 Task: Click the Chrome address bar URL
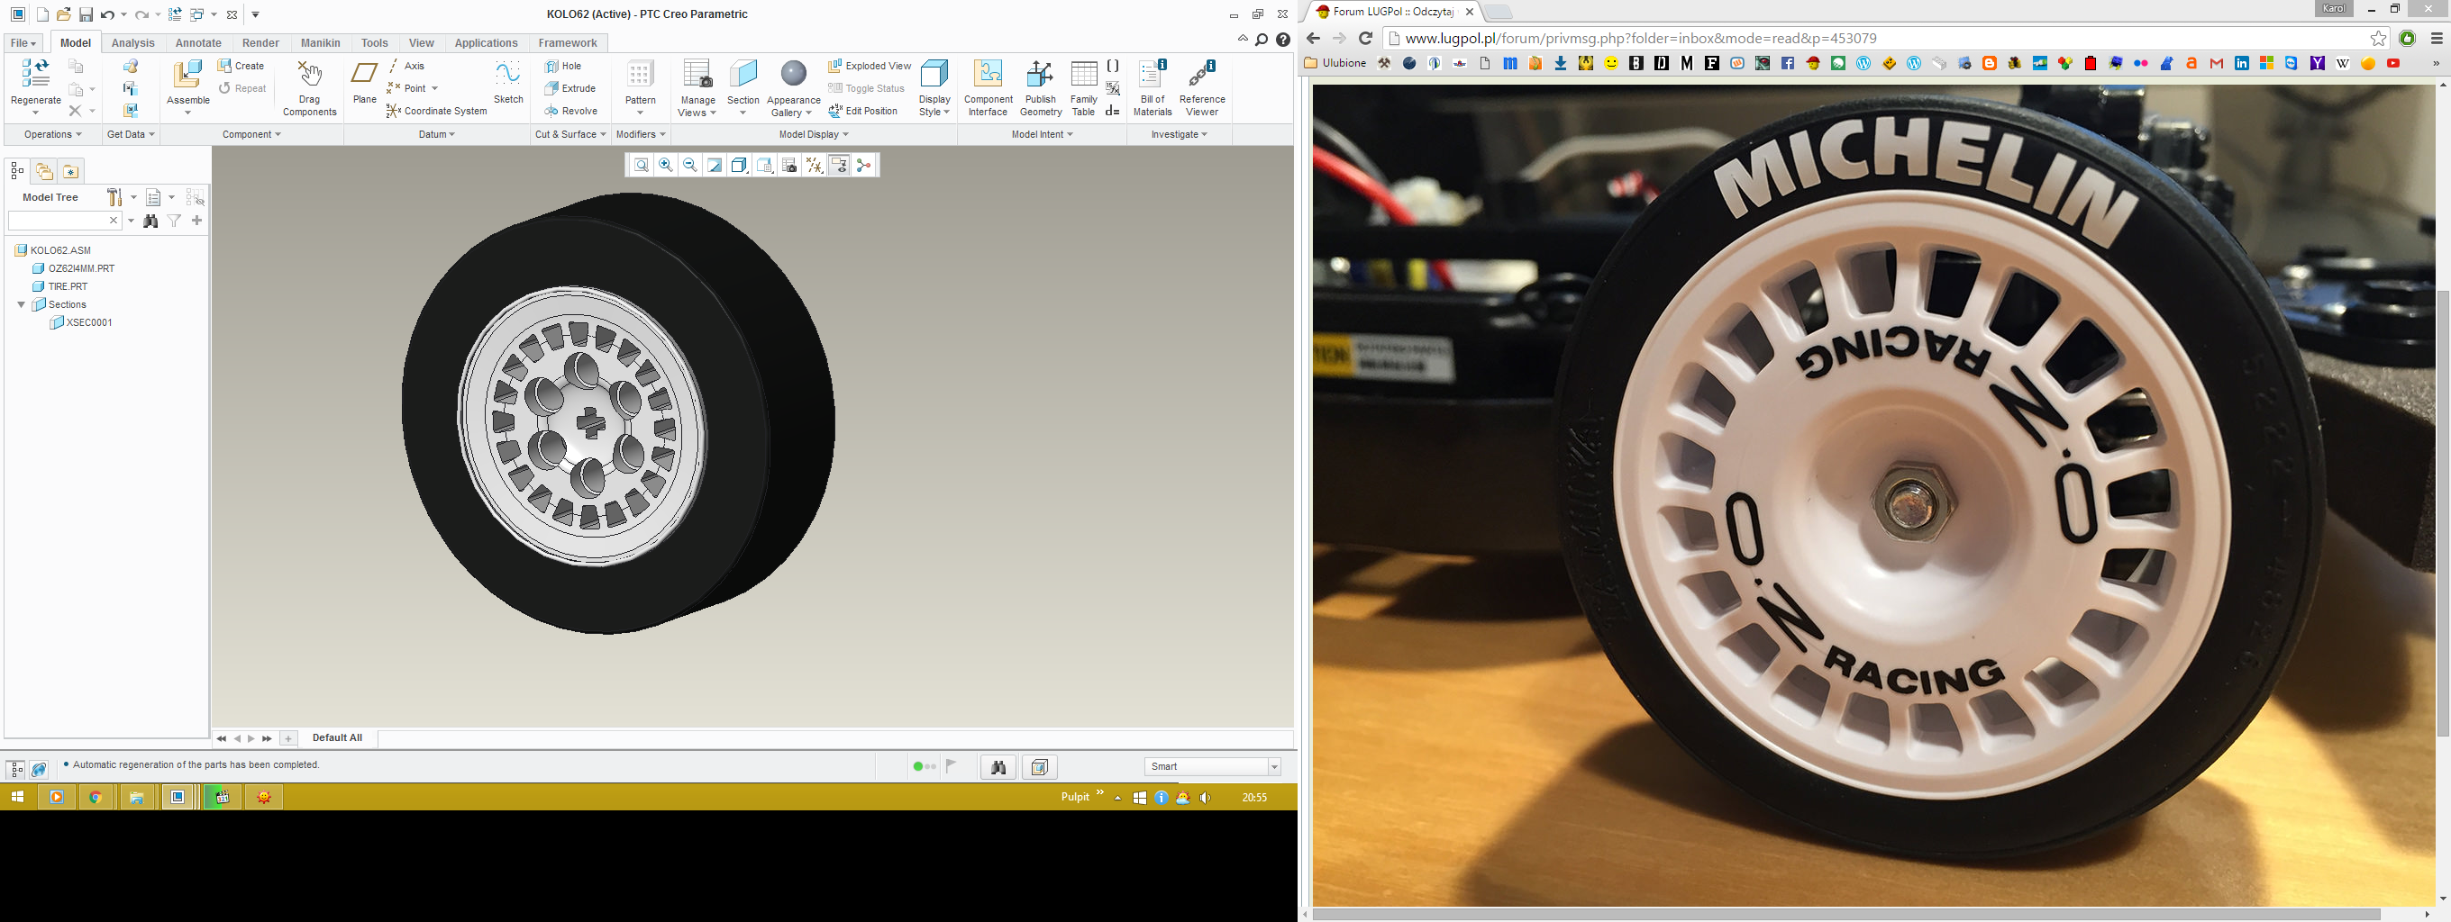coord(1641,39)
